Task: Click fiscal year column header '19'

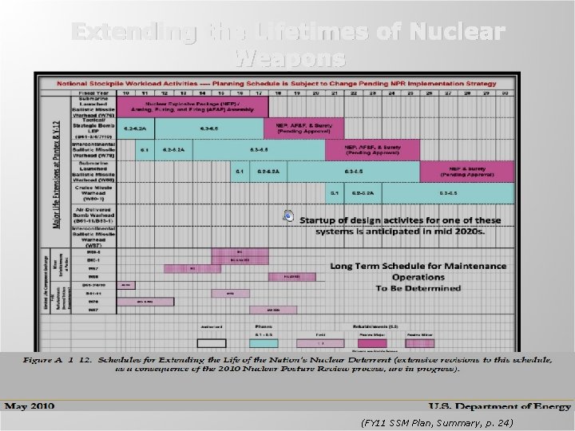Action: tap(297, 93)
